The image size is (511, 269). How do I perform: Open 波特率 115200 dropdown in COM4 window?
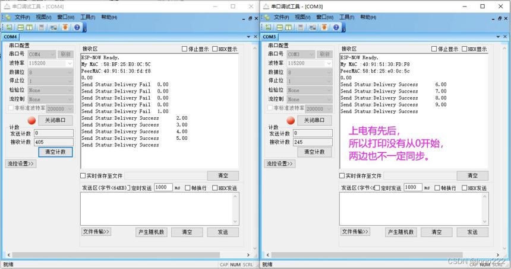pos(50,63)
